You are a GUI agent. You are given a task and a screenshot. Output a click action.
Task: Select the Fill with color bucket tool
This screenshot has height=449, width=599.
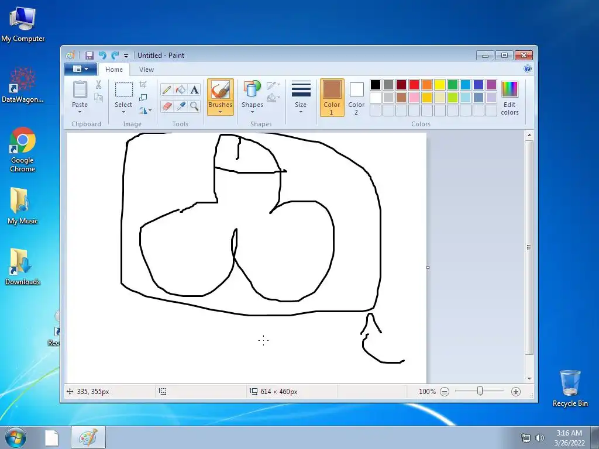(x=180, y=89)
